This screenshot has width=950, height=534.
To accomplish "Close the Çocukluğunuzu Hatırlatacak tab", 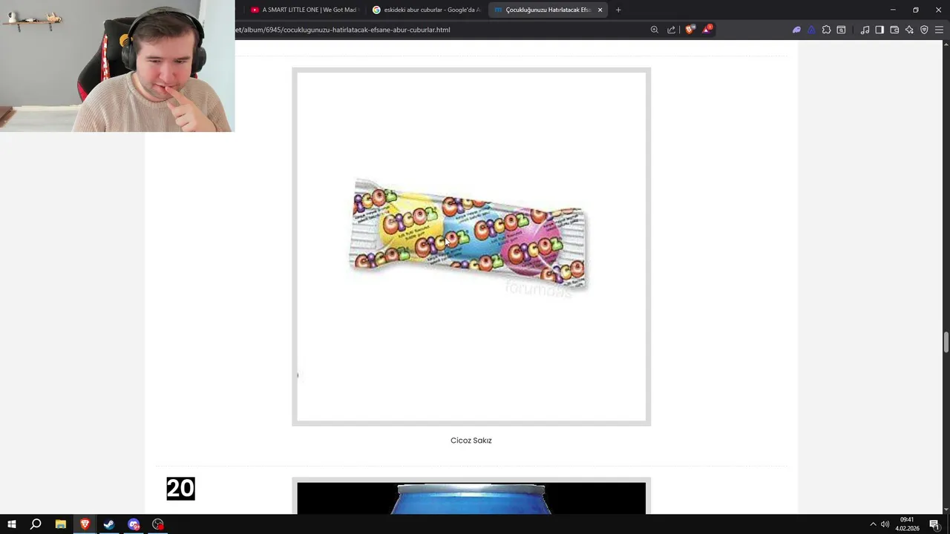I will pyautogui.click(x=600, y=10).
